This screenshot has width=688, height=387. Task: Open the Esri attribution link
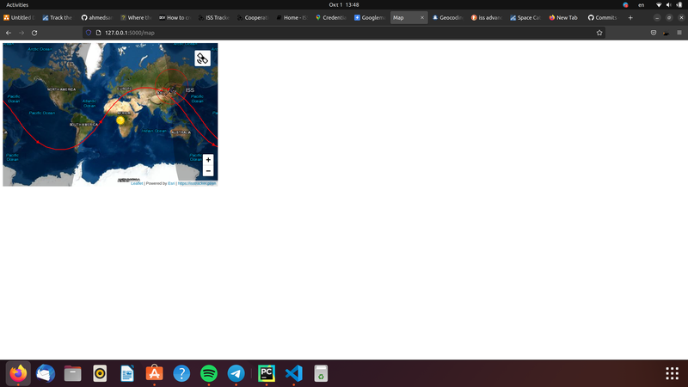(x=171, y=183)
